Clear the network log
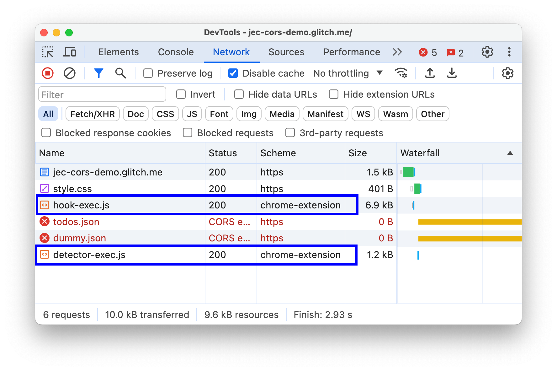This screenshot has width=557, height=371. coord(70,73)
